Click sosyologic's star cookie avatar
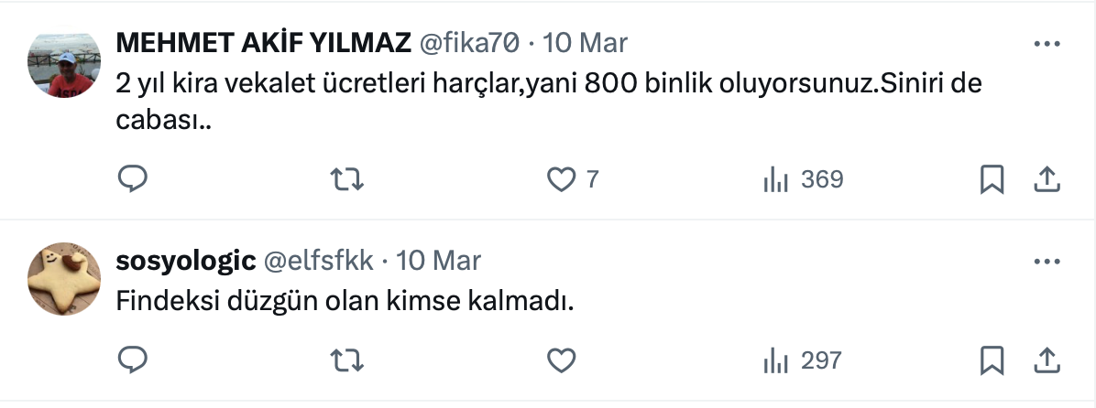Image resolution: width=1096 pixels, height=408 pixels. tap(64, 281)
